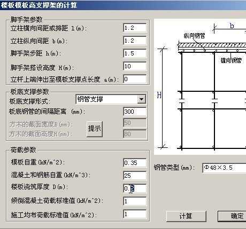Click the 确定 button
Screen dimensions: 246x229
(232, 216)
